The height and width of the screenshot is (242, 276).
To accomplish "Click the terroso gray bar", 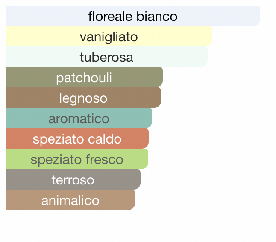I will [73, 179].
